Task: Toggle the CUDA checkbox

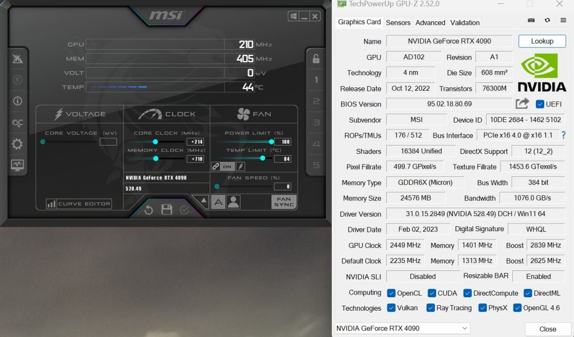Action: [x=432, y=293]
